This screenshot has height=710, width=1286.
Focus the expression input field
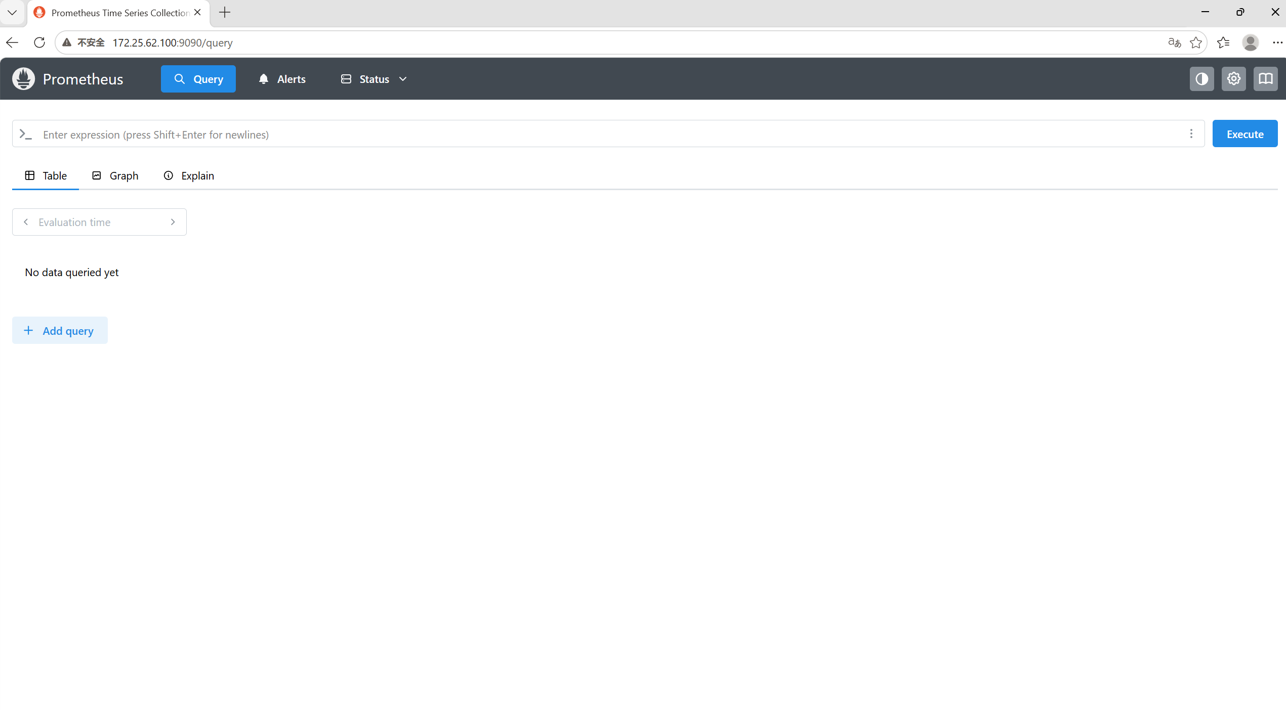608,134
